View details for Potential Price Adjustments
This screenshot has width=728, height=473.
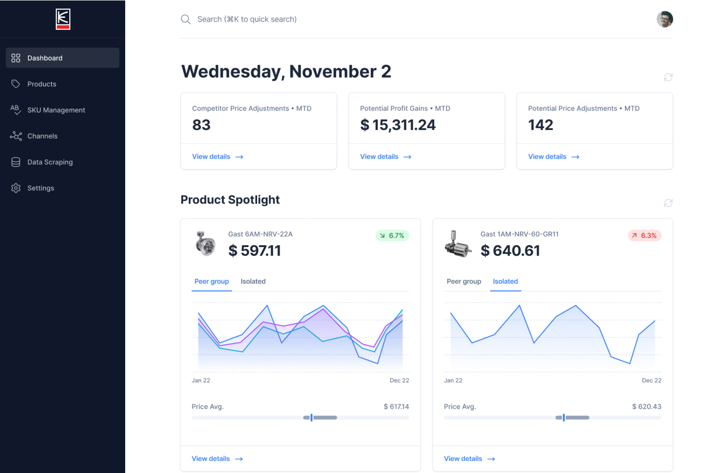[x=553, y=157]
